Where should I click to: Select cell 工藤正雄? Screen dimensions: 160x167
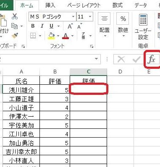(21, 98)
